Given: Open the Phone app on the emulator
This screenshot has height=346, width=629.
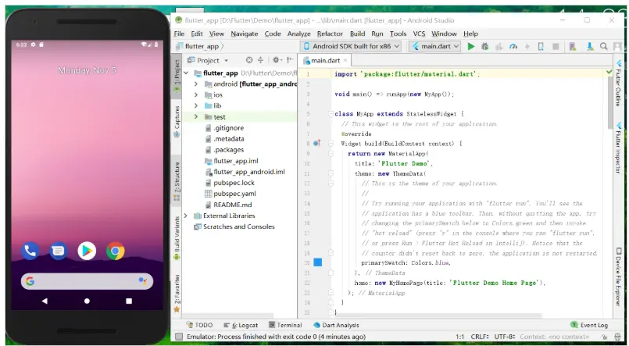Looking at the screenshot, I should tap(30, 251).
